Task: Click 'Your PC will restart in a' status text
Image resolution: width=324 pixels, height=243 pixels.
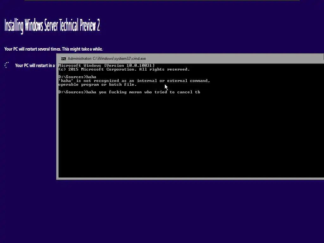Action: (35, 65)
